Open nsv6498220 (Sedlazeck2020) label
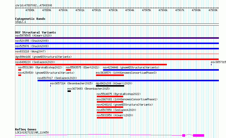Viewport: 226px width, 138px height. coord(35,62)
